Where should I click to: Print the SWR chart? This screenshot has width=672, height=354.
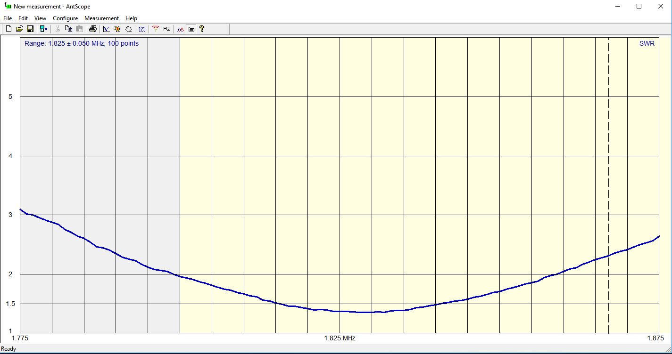tap(93, 29)
